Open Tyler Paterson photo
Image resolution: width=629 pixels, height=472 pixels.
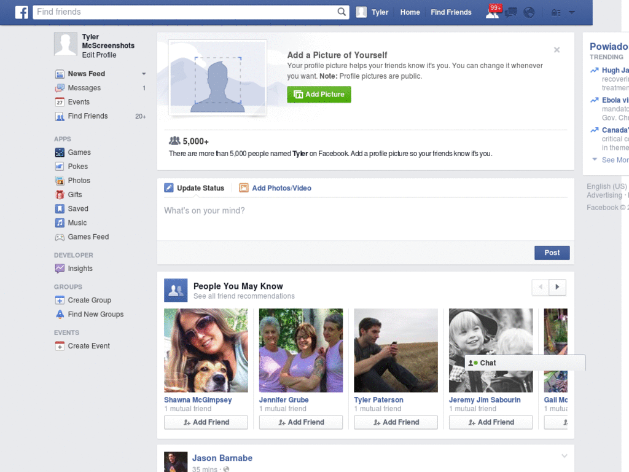(x=396, y=350)
